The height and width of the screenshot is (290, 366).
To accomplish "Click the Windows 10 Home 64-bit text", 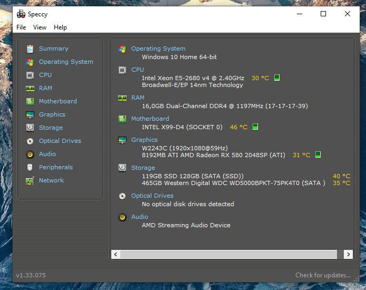I will (179, 57).
